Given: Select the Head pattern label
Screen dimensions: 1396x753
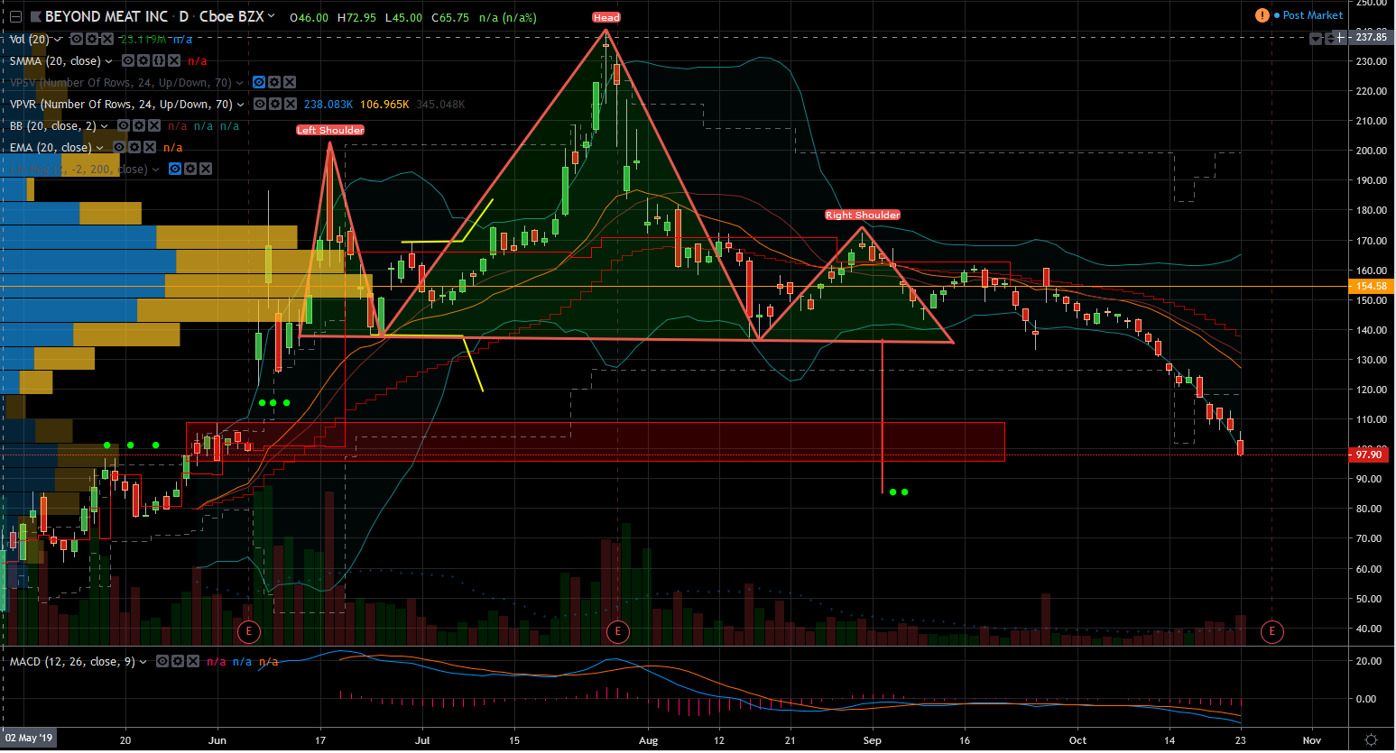Looking at the screenshot, I should pyautogui.click(x=606, y=17).
